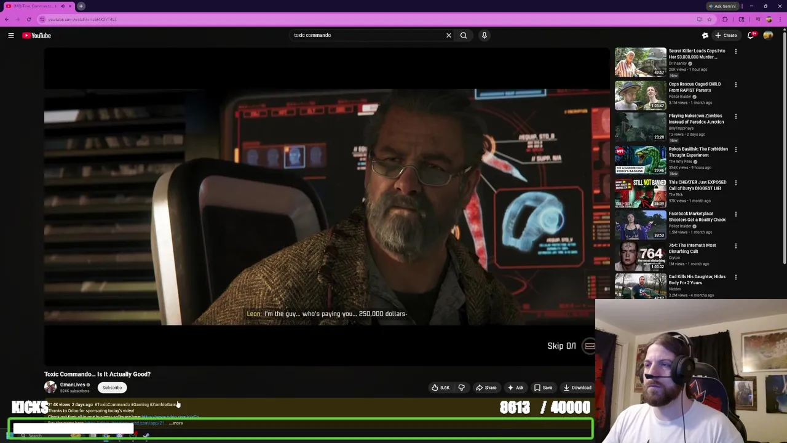Screen dimensions: 787x443
Task: Go to the YouTube home logo
Action: [37, 36]
